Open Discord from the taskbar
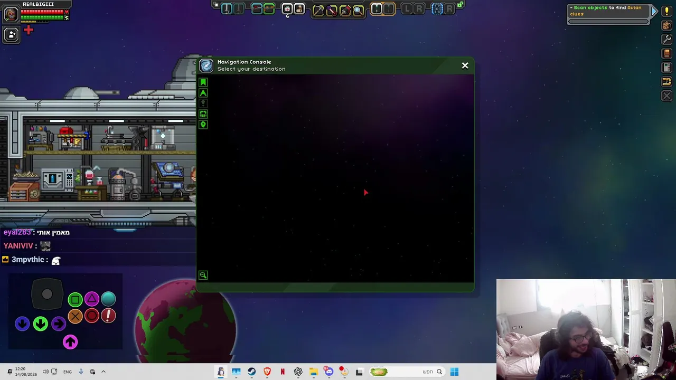 328,372
